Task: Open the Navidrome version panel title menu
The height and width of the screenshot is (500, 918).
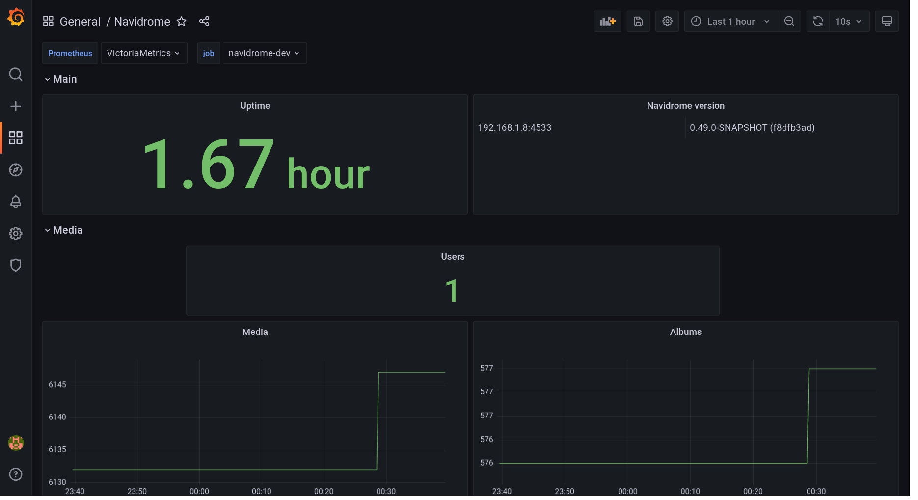Action: click(686, 106)
